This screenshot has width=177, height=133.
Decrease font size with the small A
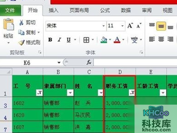pos(139,26)
